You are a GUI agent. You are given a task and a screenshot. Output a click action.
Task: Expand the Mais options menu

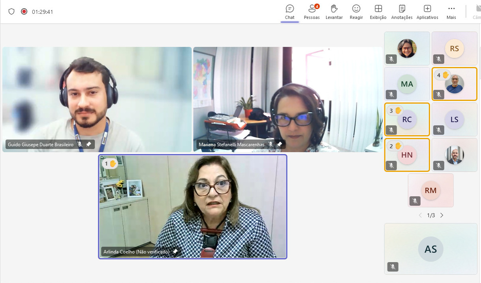click(x=451, y=11)
